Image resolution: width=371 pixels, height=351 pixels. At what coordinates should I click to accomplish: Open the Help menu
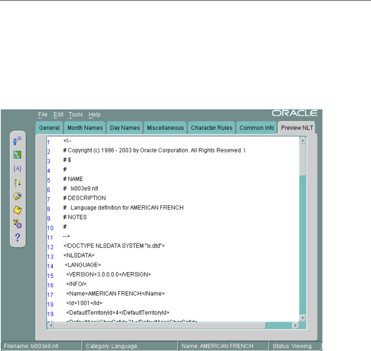(x=95, y=115)
